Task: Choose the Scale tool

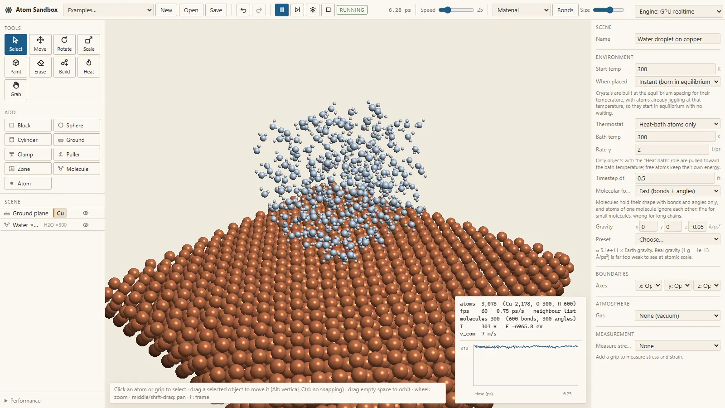Action: [89, 44]
